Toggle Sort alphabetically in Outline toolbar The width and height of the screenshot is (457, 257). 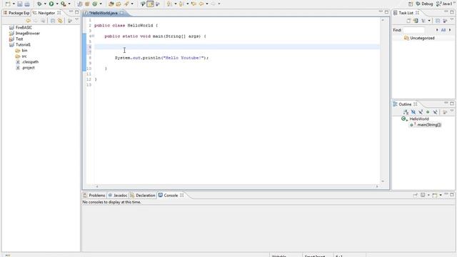406,112
